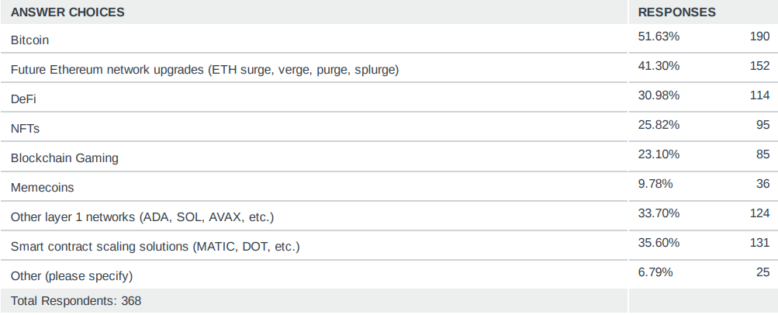Select the DeFi answer choice
The width and height of the screenshot is (778, 315).
pos(23,99)
